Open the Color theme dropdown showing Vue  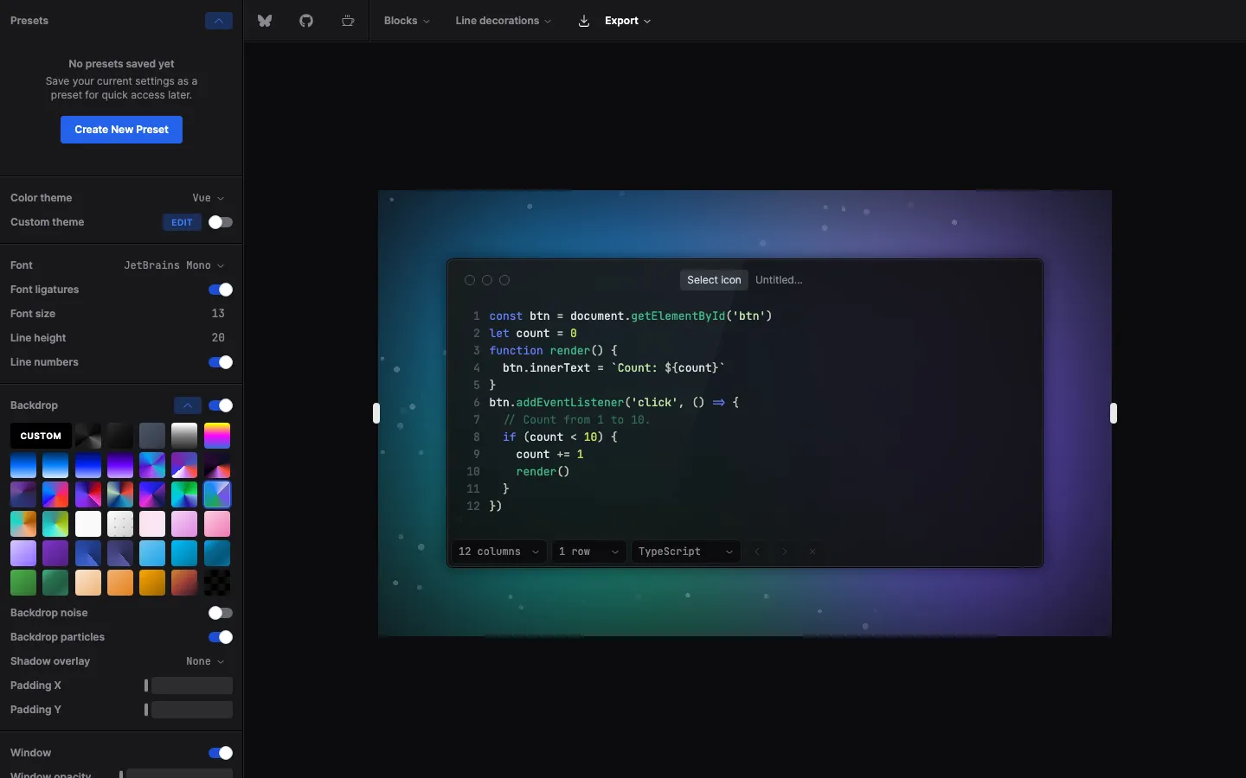point(209,198)
